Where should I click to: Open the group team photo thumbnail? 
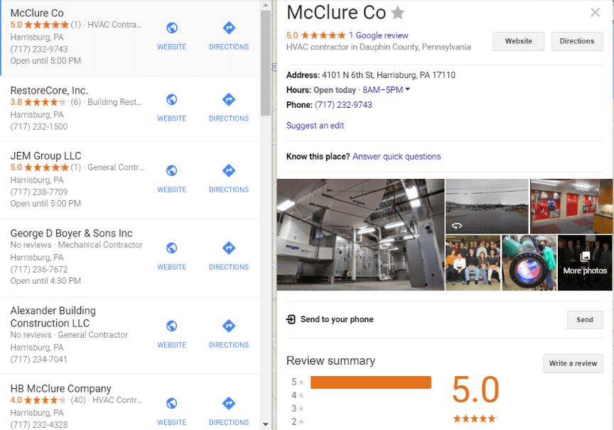(x=473, y=263)
